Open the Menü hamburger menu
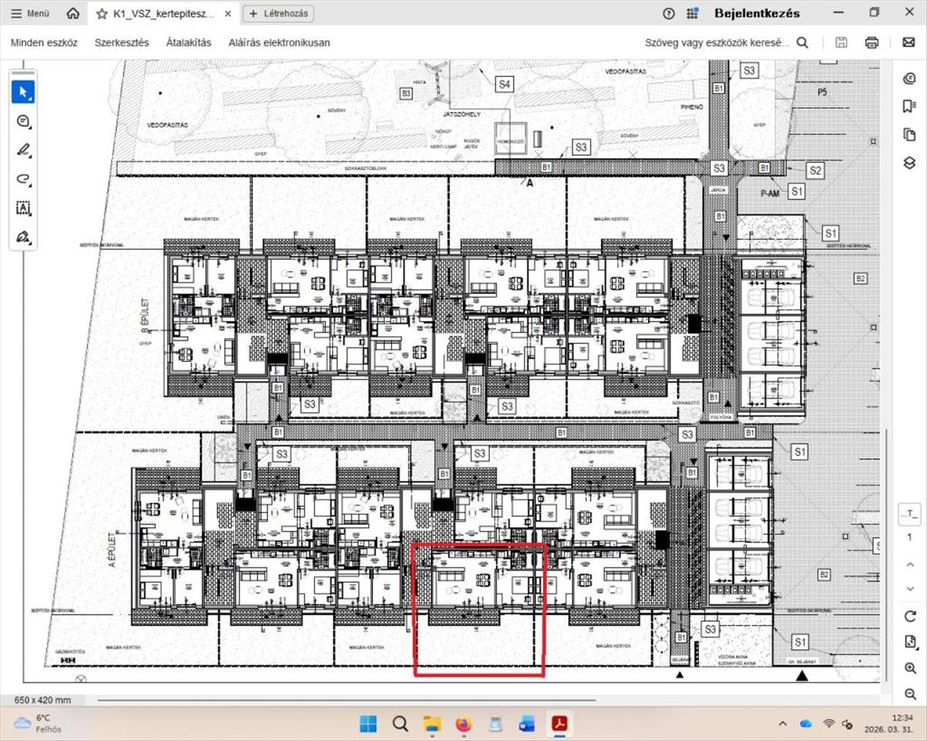 (x=31, y=14)
